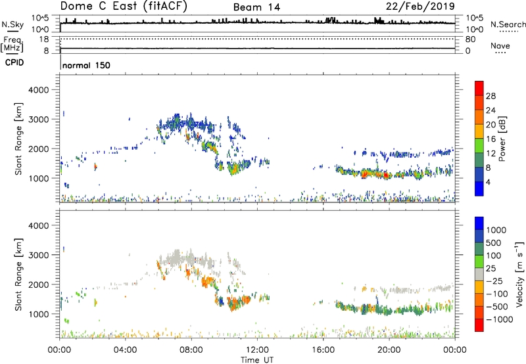
Task: Click the '-25' velocity colorbar tick
Action: click(494, 281)
